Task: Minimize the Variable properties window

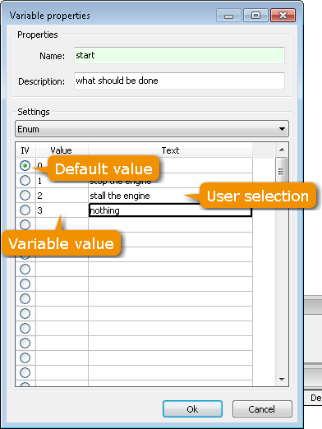Action: coord(228,16)
